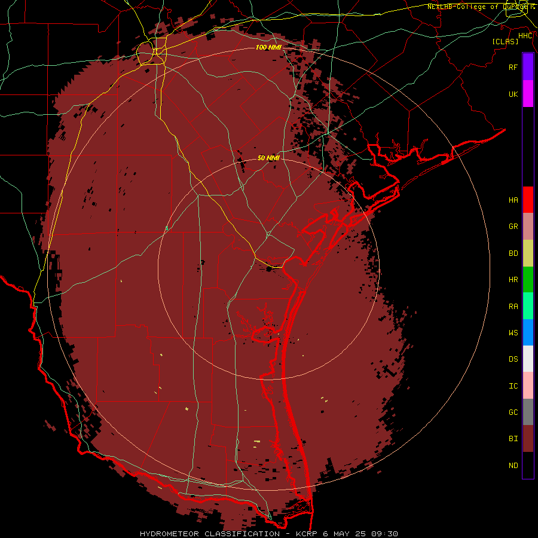Click the HHC product code label
Screen dimensions: 538x538
click(x=525, y=36)
